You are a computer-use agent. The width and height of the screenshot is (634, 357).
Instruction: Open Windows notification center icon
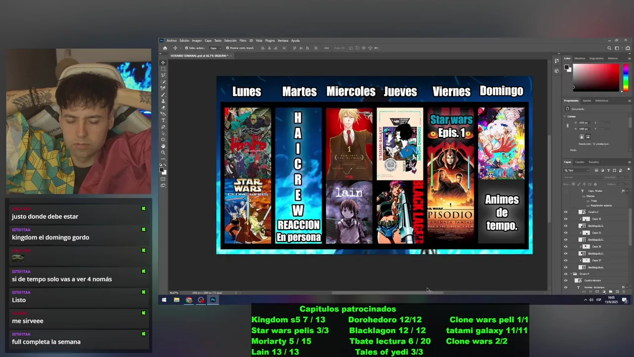point(625,300)
